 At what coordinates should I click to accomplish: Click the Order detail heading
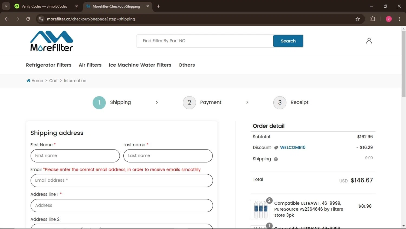click(x=269, y=126)
